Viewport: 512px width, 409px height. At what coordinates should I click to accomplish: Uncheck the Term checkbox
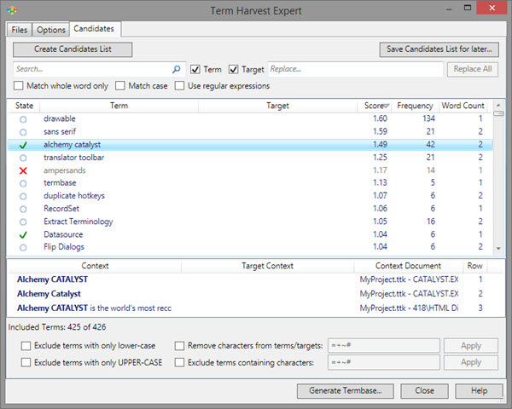(195, 69)
